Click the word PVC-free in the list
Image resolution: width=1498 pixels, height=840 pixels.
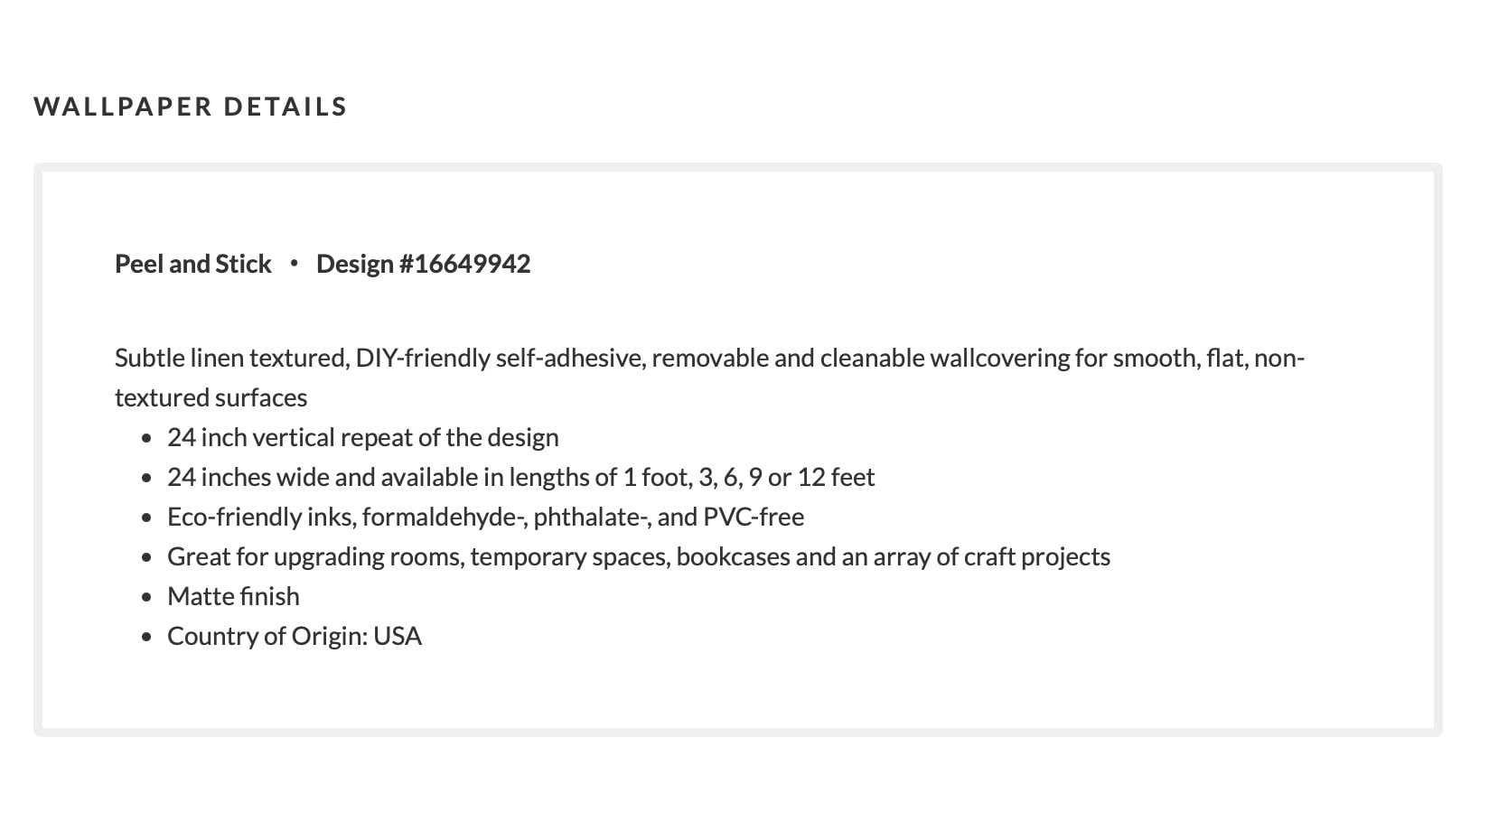click(754, 518)
